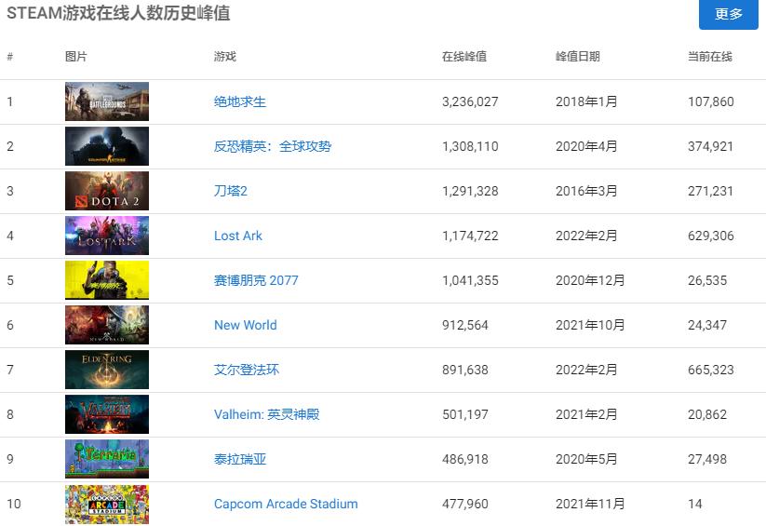The height and width of the screenshot is (526, 766).
Task: Click the 当前在线 column header
Action: point(710,57)
